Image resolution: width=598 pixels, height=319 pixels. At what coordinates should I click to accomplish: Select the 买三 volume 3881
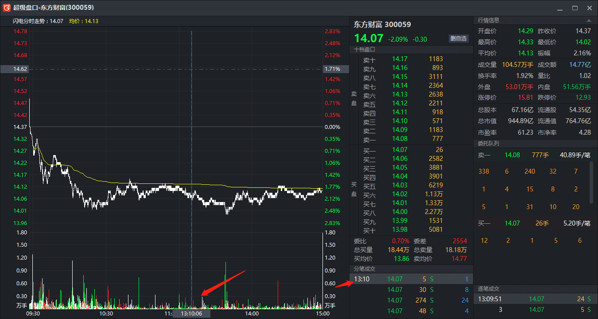[x=436, y=167]
